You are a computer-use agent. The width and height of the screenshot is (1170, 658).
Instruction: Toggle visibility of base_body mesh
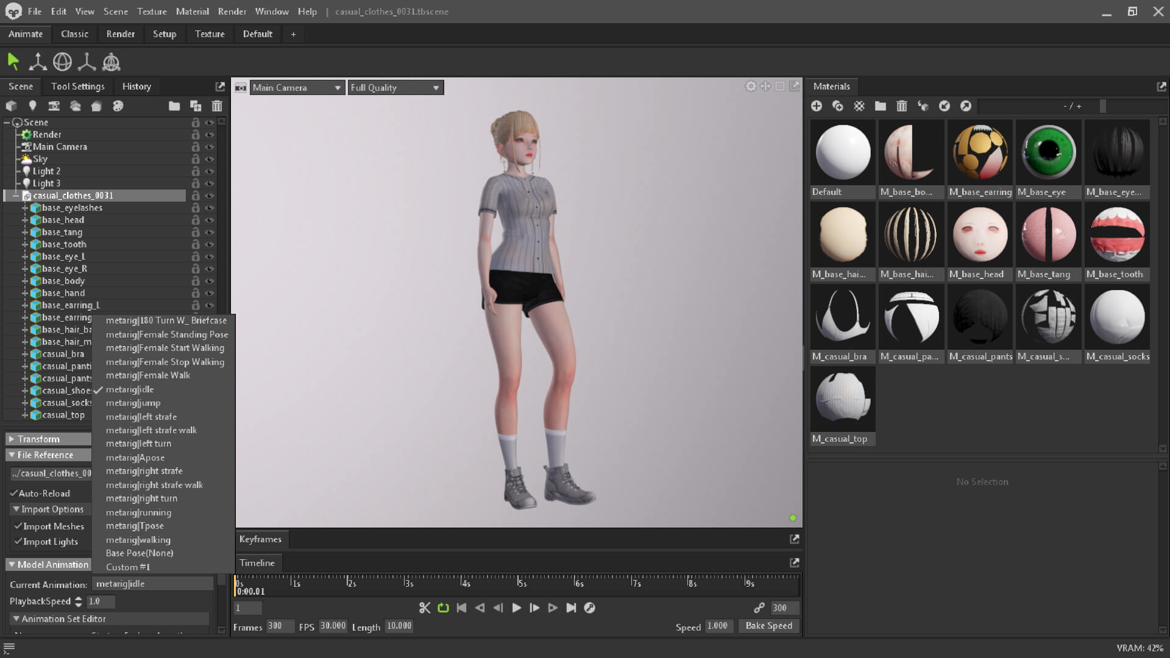pyautogui.click(x=210, y=281)
